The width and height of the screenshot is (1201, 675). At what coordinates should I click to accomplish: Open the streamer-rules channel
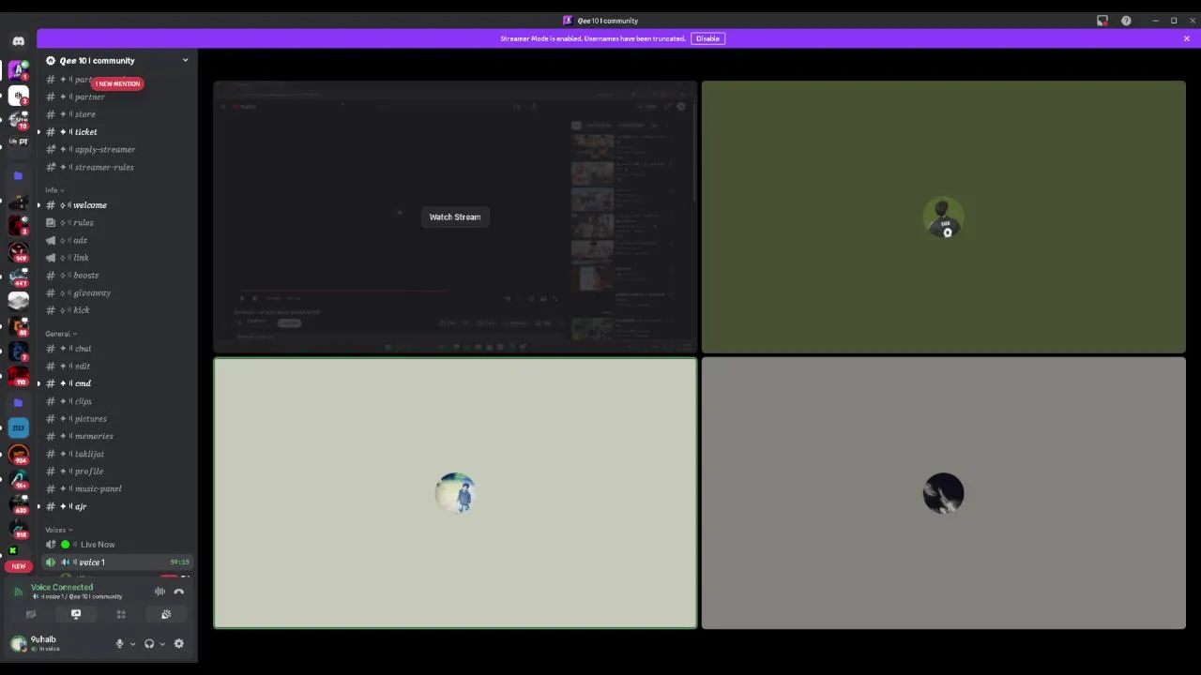(116, 167)
